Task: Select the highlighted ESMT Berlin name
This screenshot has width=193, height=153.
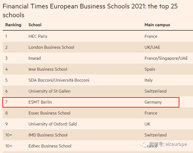Action: coord(40,102)
